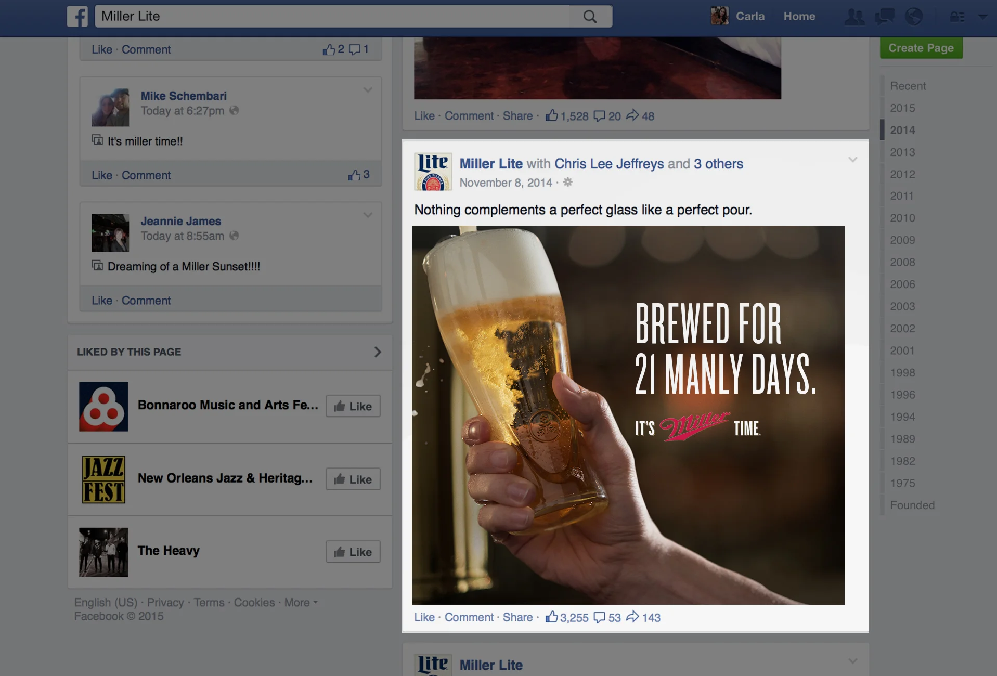Open the Privacy footer link
Viewport: 997px width, 676px height.
165,603
